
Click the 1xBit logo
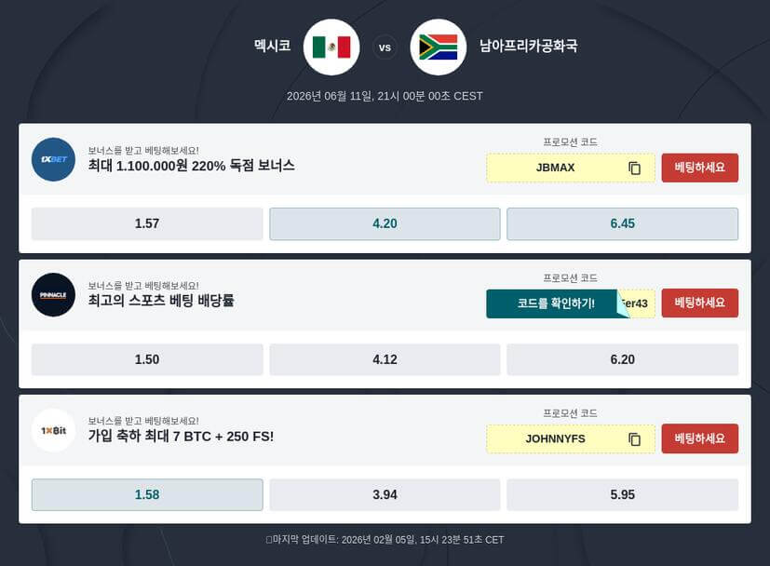(53, 430)
